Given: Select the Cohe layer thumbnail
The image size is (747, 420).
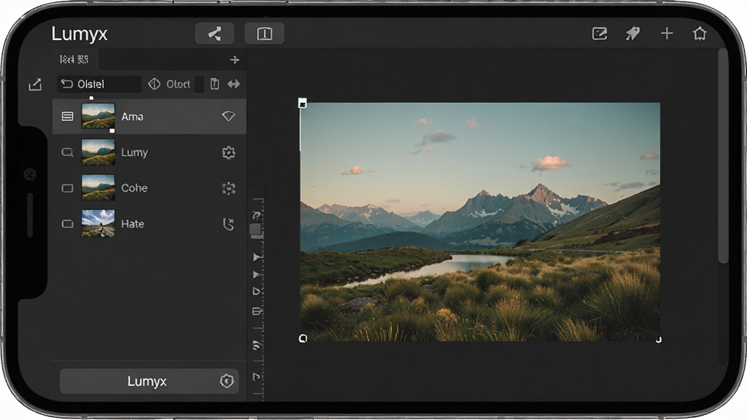Looking at the screenshot, I should click(x=98, y=188).
